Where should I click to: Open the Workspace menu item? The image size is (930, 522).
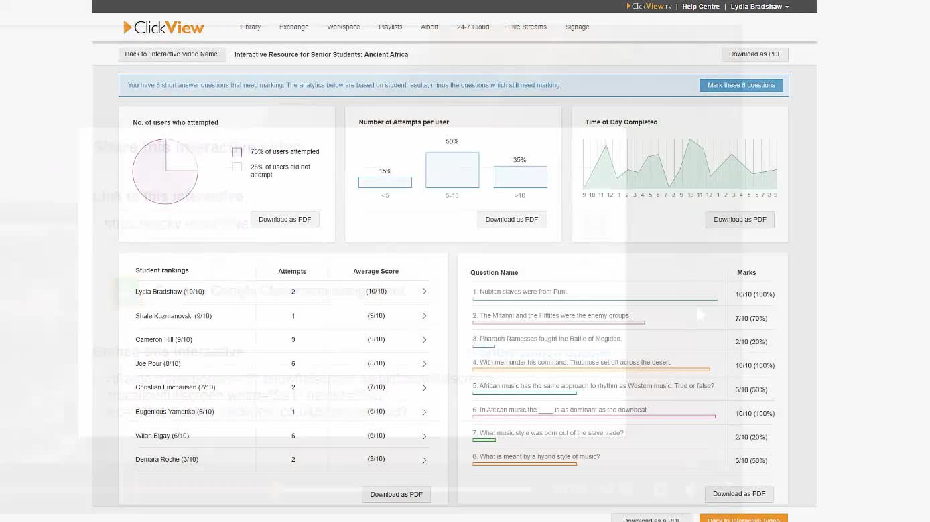click(344, 27)
